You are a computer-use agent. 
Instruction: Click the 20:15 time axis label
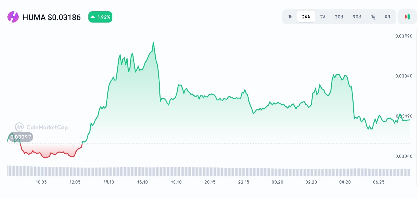(210, 182)
